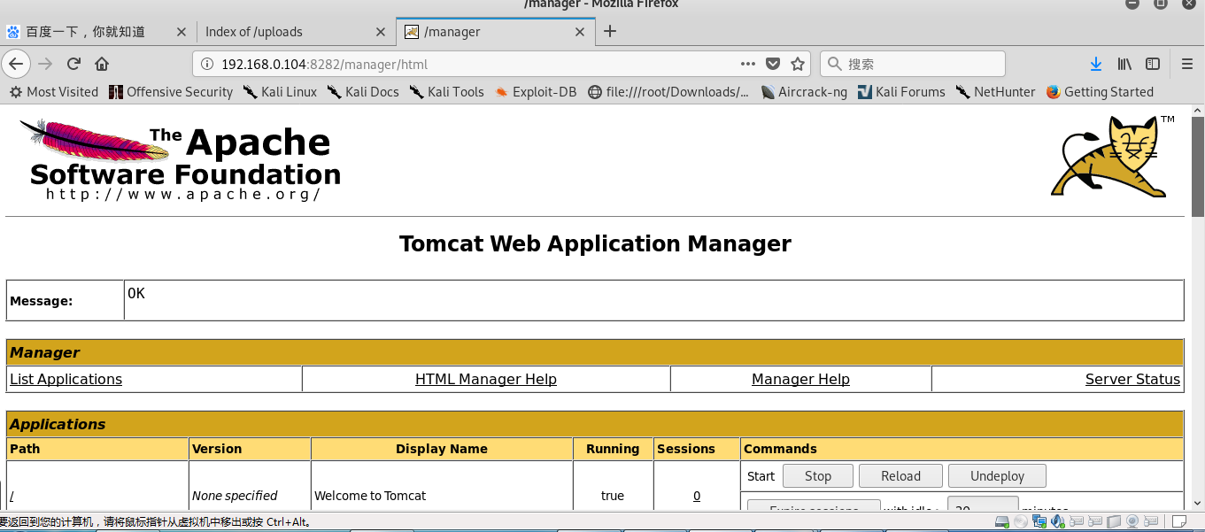This screenshot has height=532, width=1205.
Task: Click the 搜索 search box
Action: click(x=912, y=64)
